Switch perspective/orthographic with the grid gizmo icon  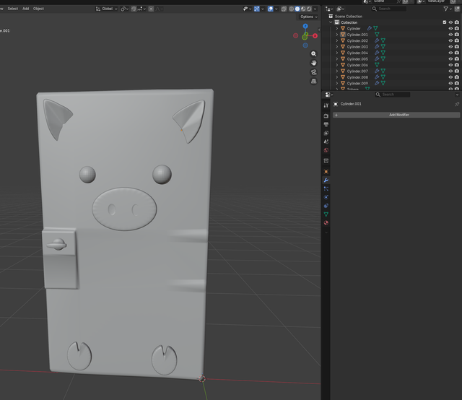coord(314,82)
